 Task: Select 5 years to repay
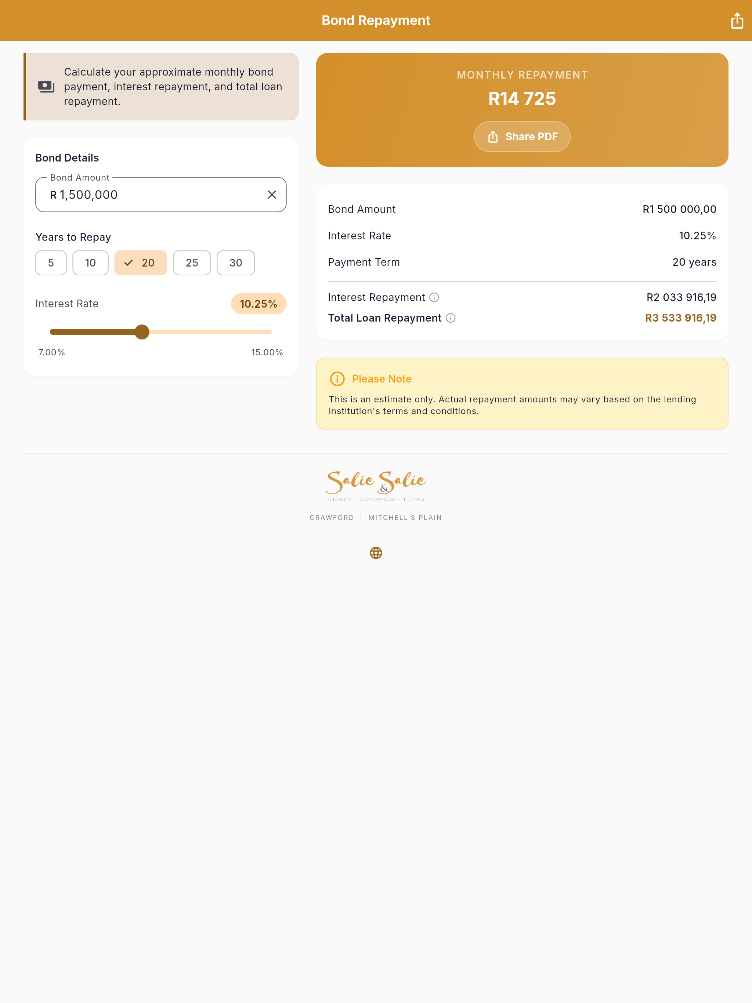click(x=51, y=262)
